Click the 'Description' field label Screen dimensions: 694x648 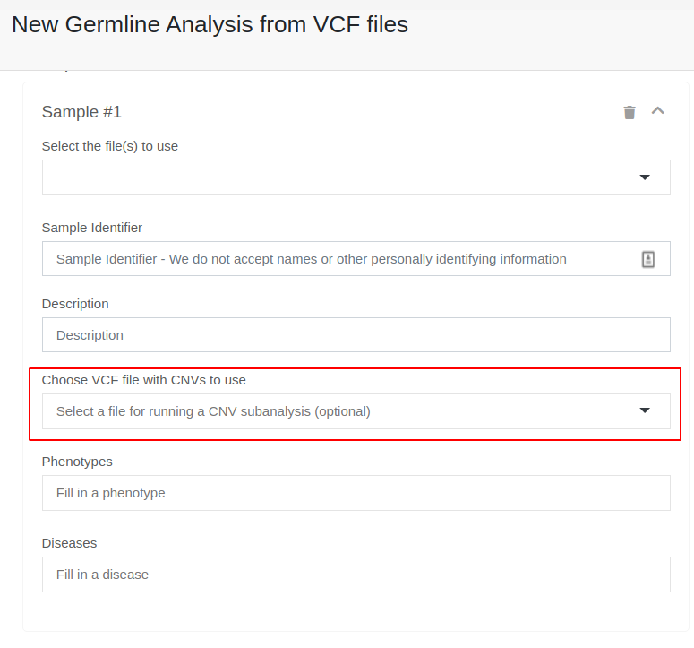[x=75, y=304]
